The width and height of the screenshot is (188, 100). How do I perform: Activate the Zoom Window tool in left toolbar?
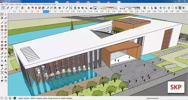6,69
